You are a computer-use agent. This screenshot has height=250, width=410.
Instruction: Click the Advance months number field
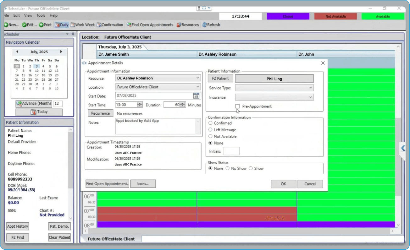point(58,104)
